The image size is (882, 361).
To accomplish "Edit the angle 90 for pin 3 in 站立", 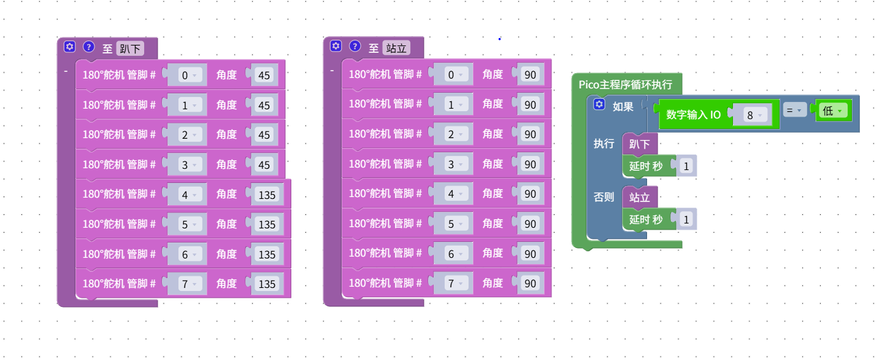I will (x=531, y=164).
